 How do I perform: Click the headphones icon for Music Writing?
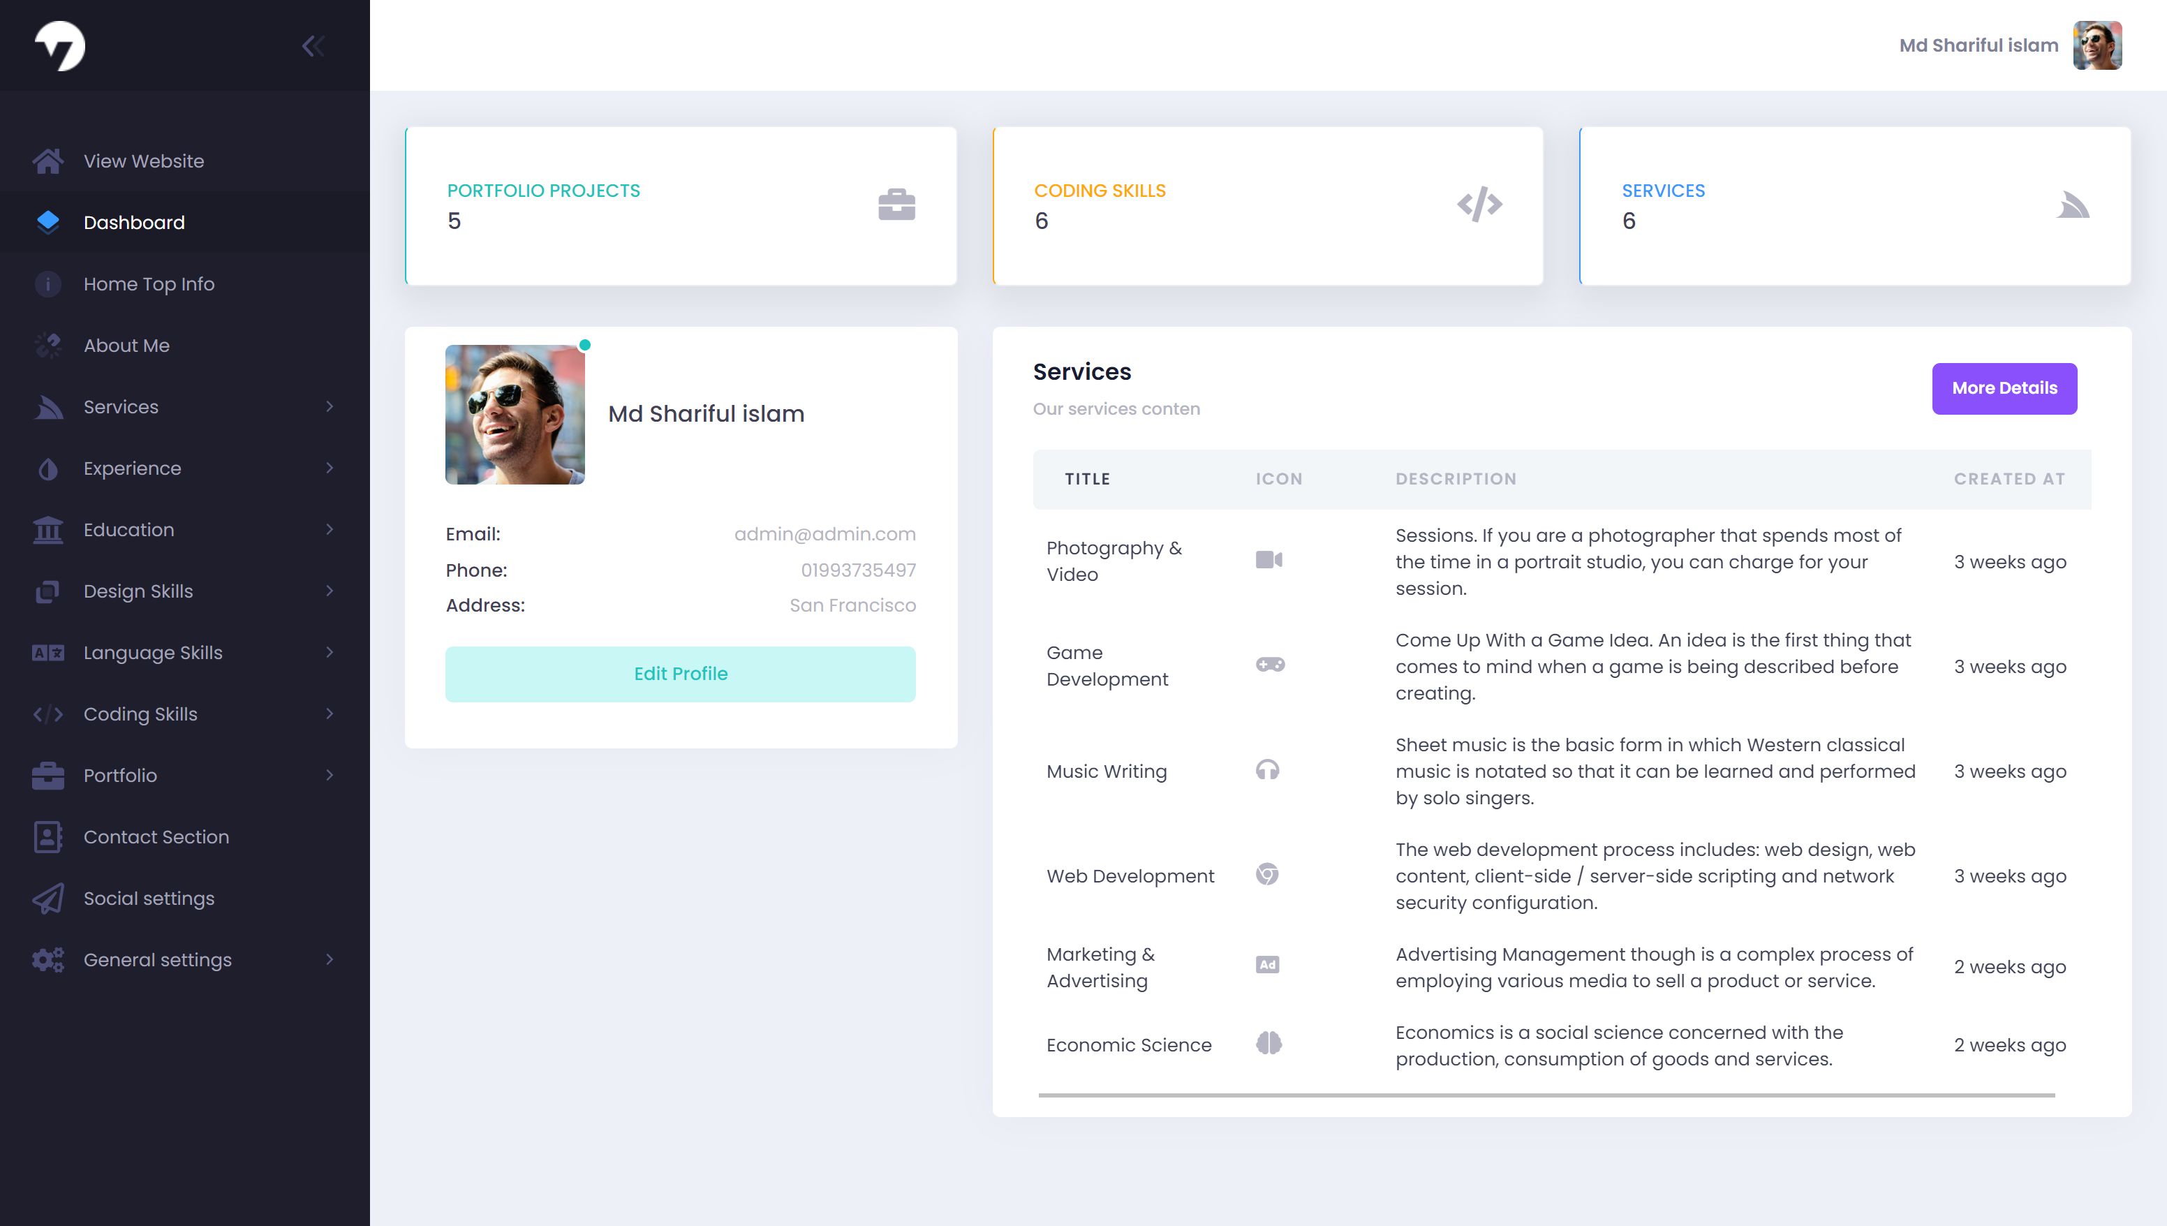click(1267, 769)
